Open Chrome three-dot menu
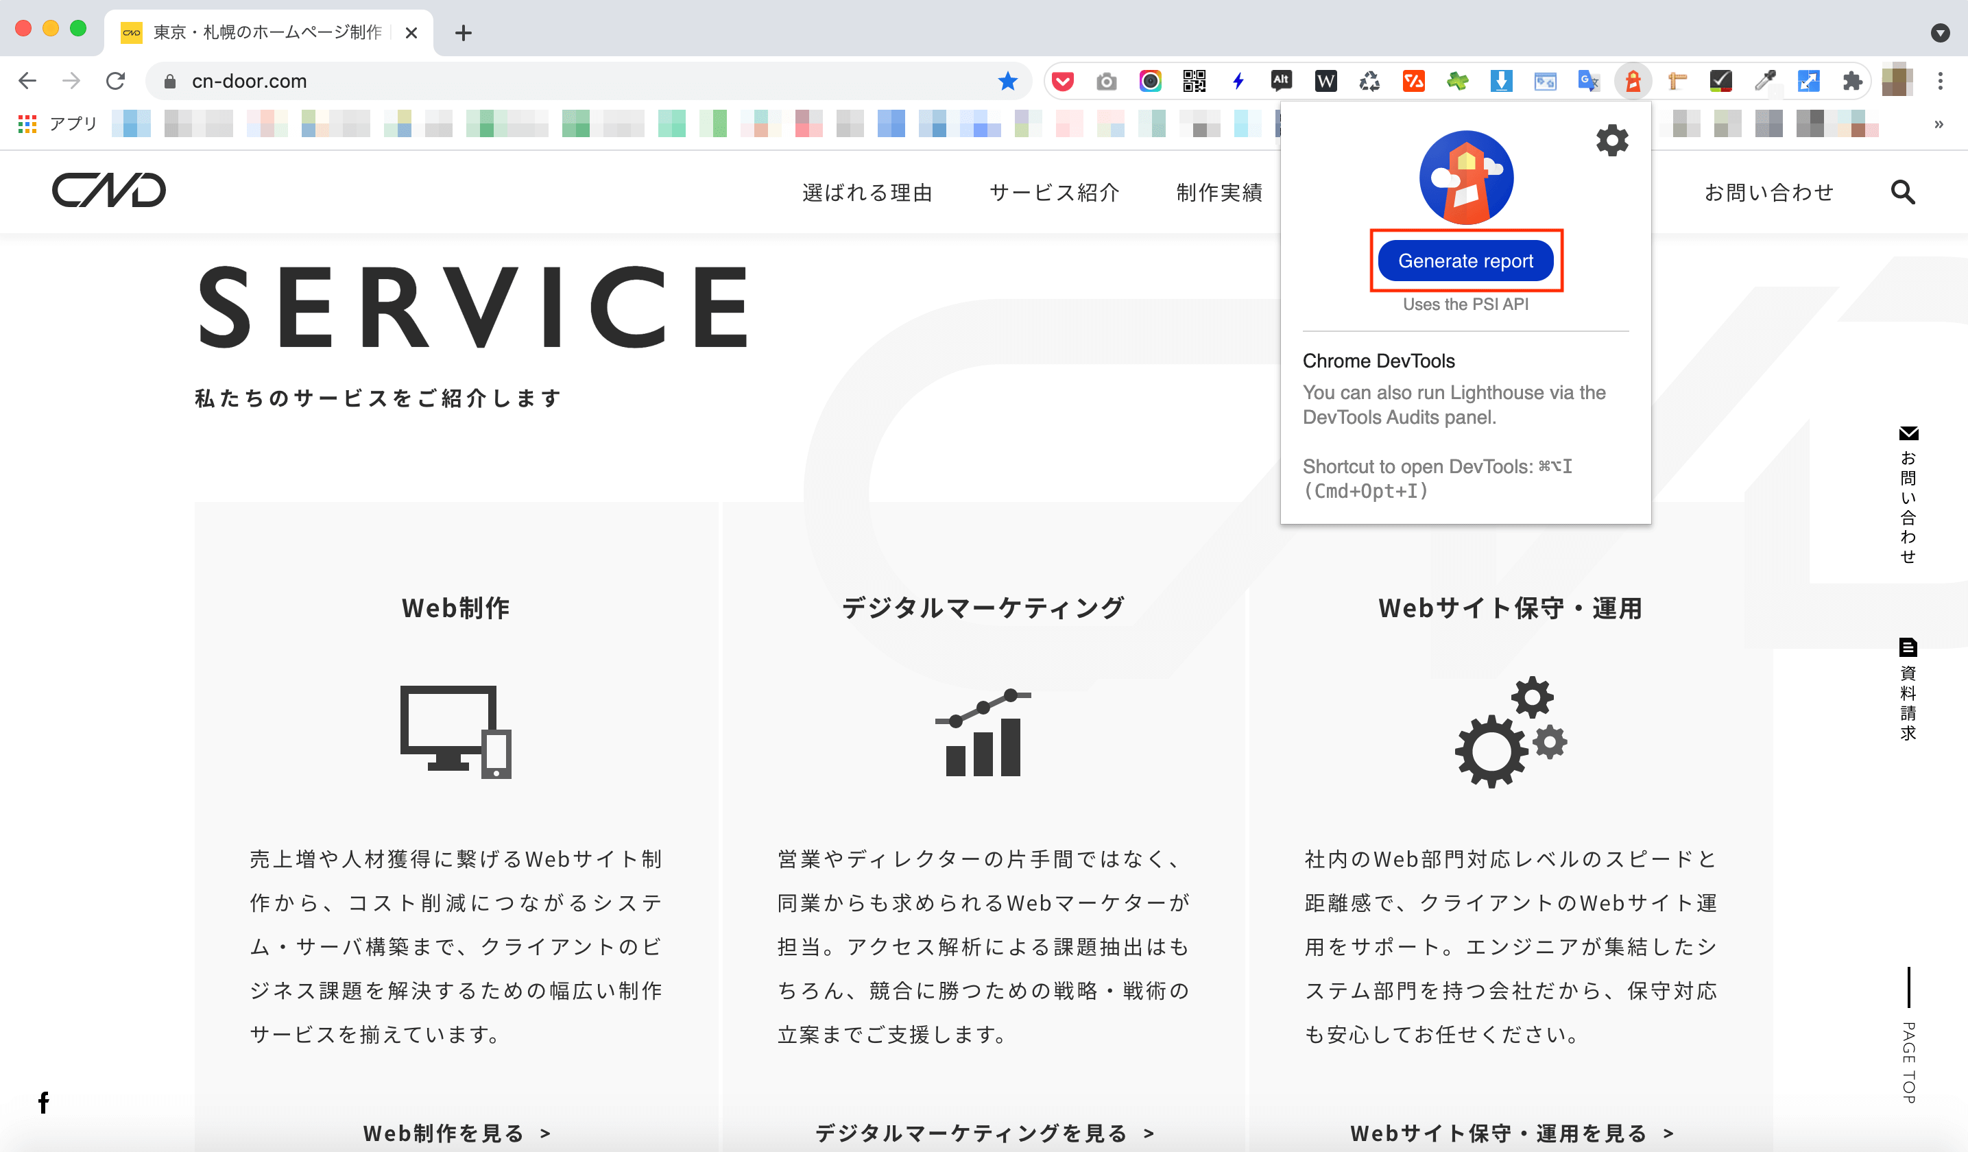Image resolution: width=1968 pixels, height=1152 pixels. (1940, 81)
